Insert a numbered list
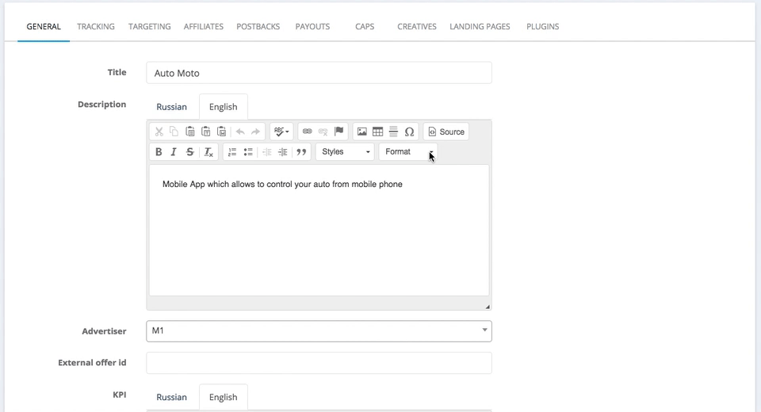 coord(232,152)
